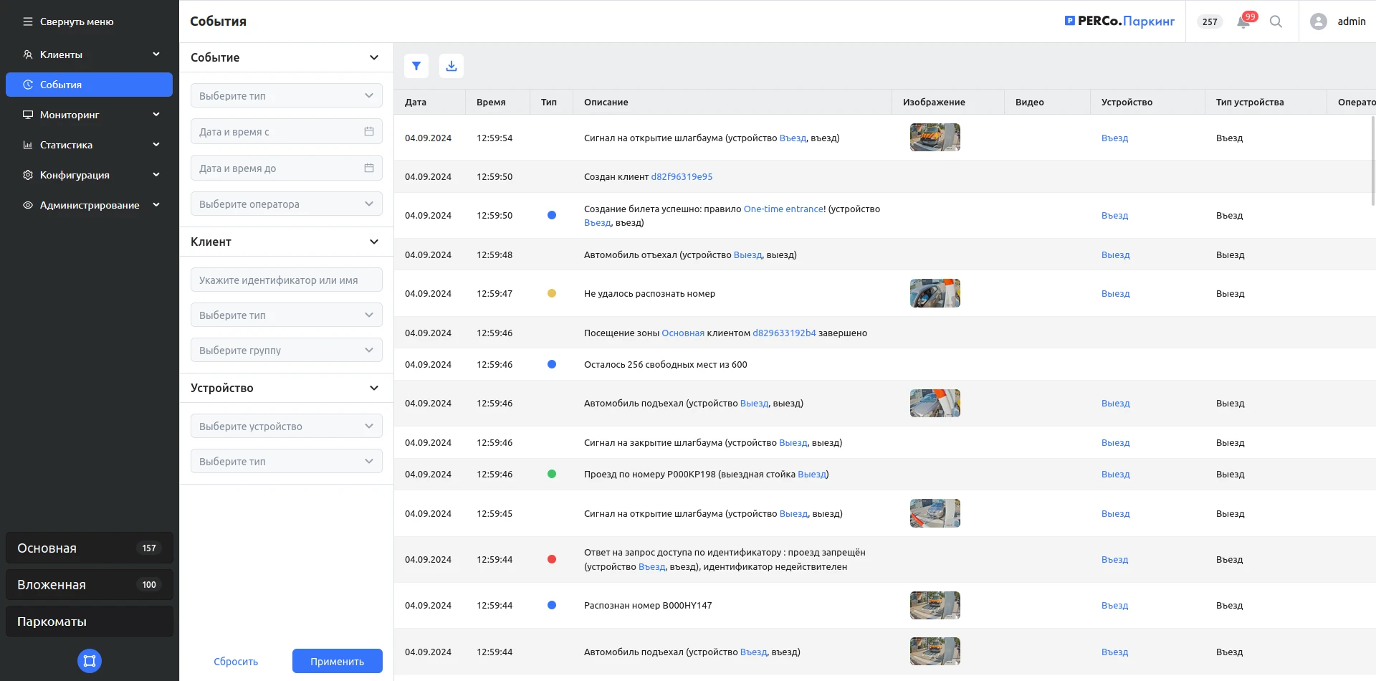Click the filter funnel icon

tap(416, 66)
